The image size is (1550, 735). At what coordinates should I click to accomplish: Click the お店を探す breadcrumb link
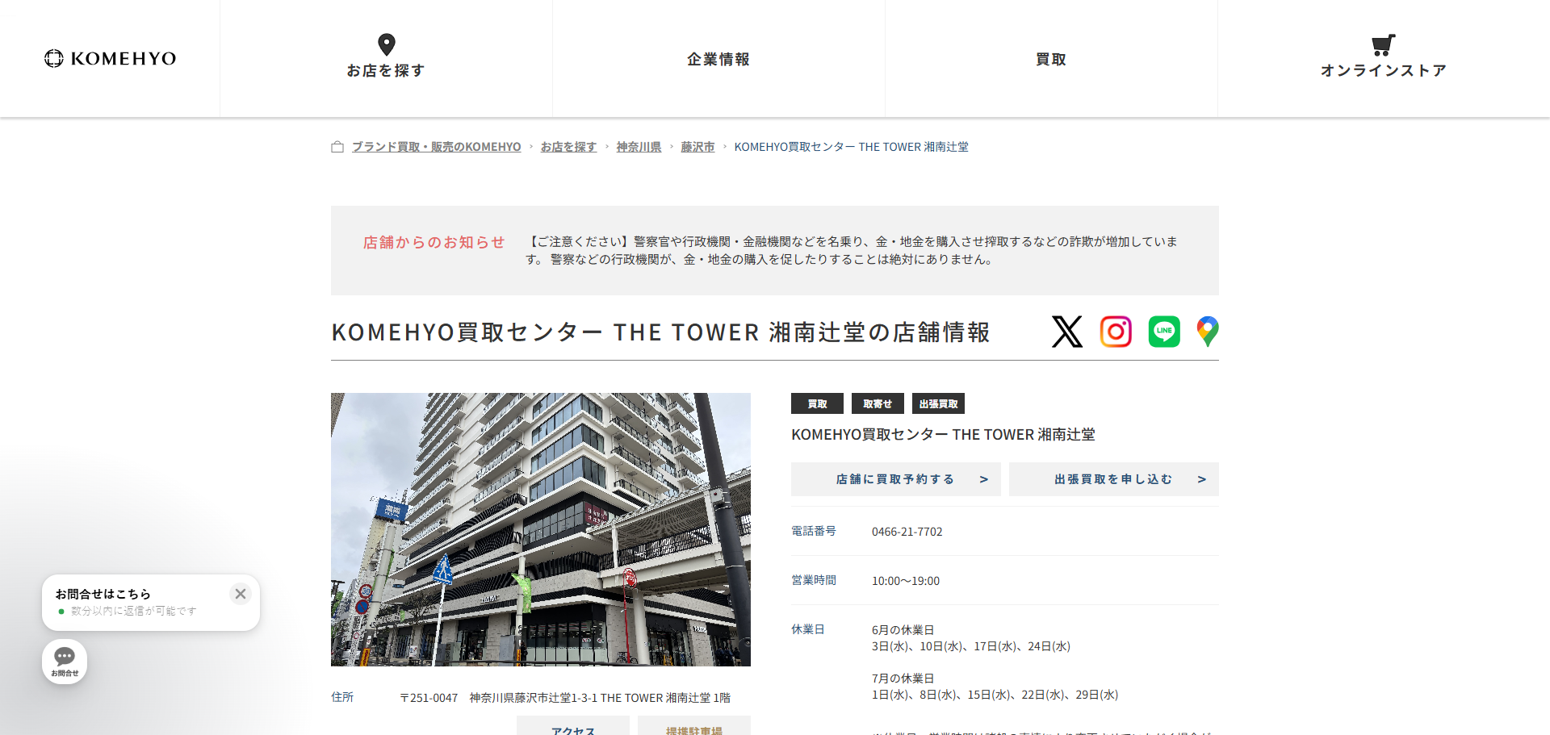(568, 147)
